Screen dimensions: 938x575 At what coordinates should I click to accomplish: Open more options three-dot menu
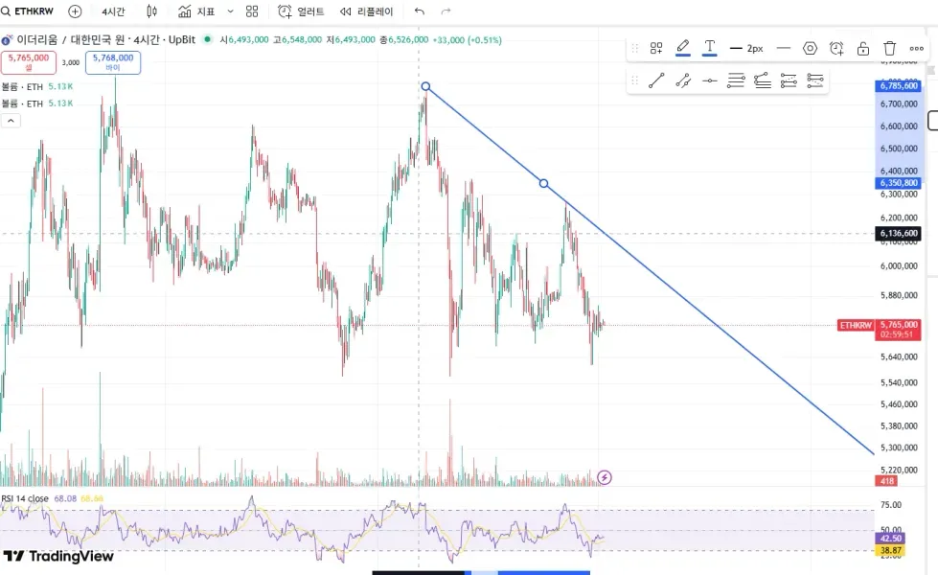[916, 48]
